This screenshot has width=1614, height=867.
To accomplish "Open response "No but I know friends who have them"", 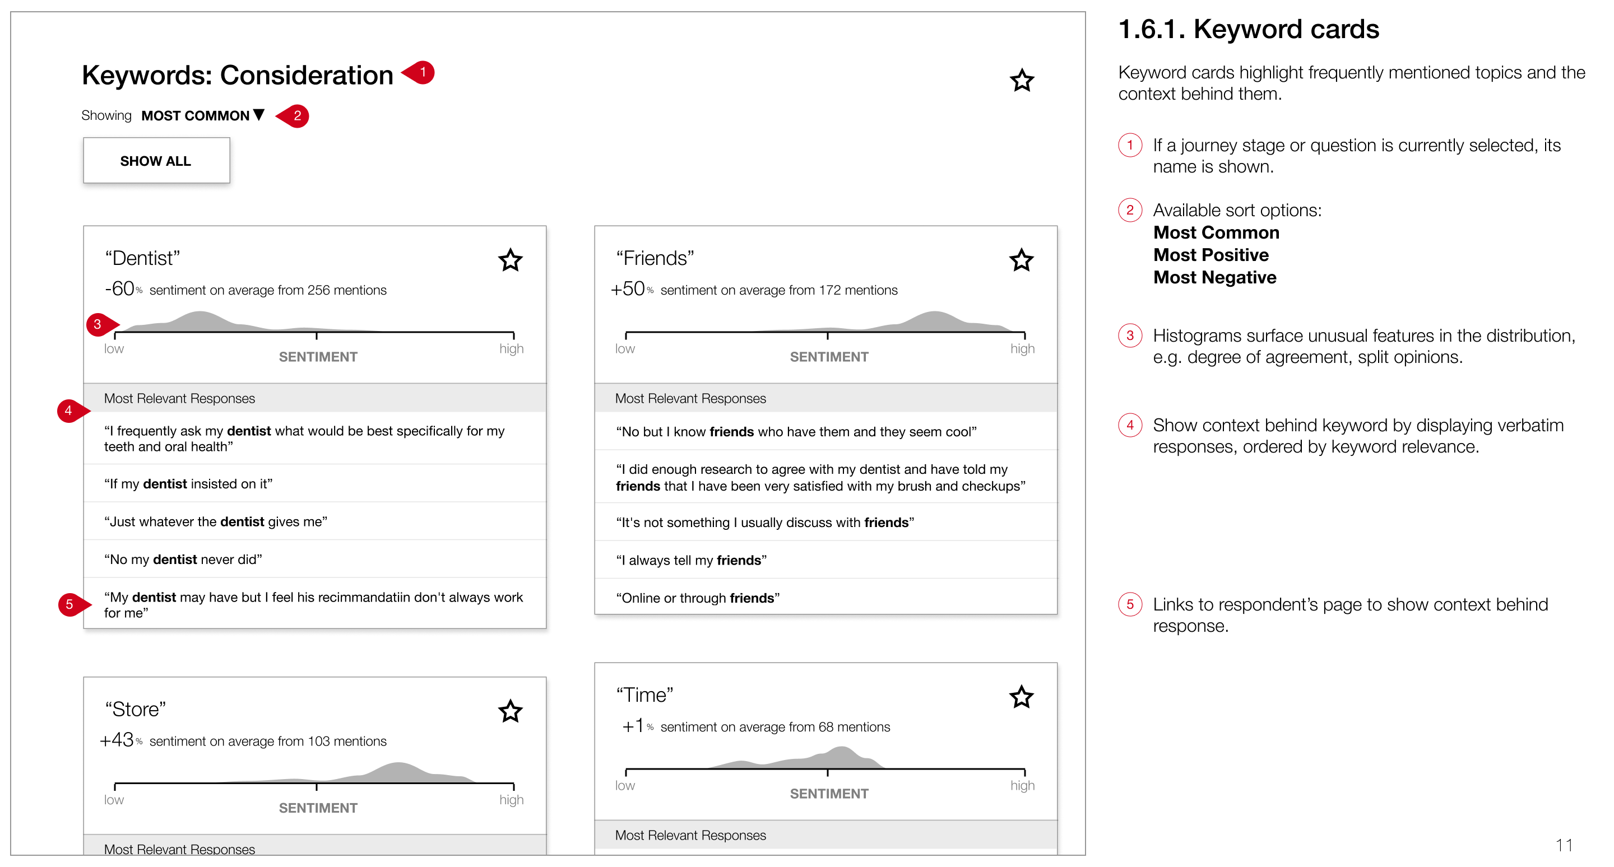I will [x=826, y=431].
